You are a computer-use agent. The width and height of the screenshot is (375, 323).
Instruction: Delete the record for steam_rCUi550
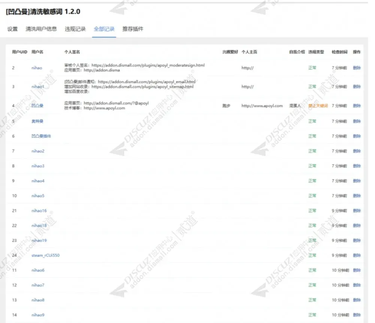point(356,255)
